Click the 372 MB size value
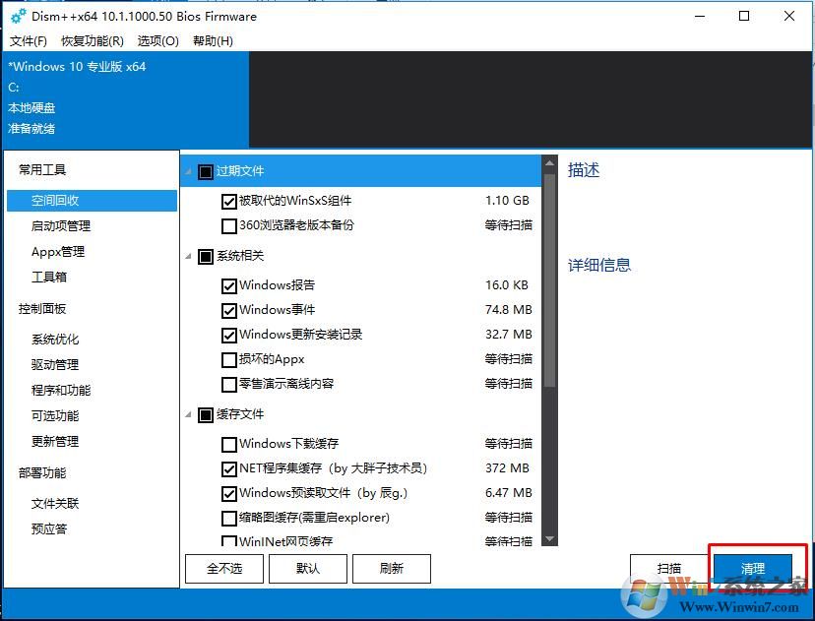This screenshot has width=815, height=621. (507, 468)
